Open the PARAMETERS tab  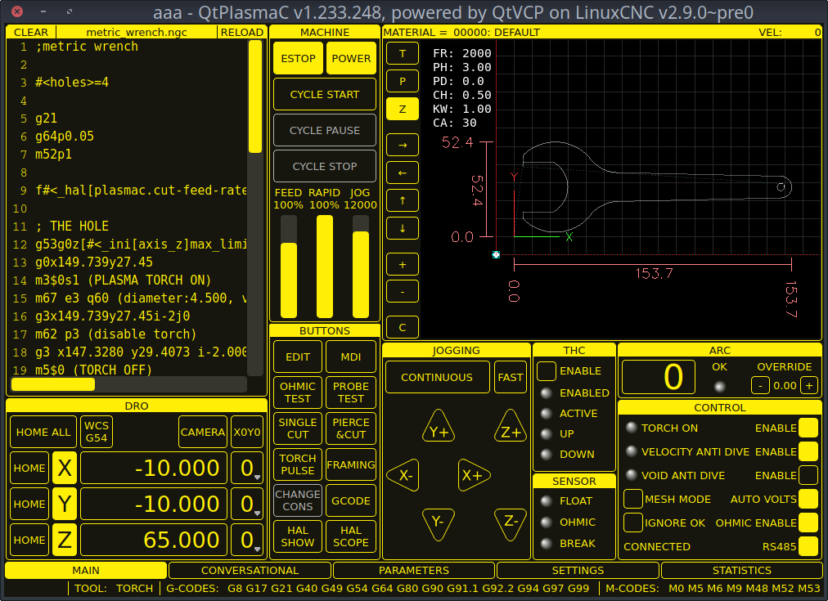point(413,570)
